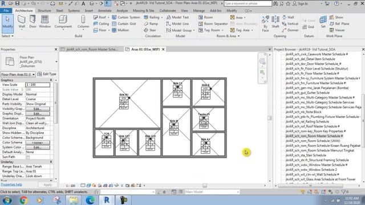Click the opening By Face tool
The width and height of the screenshot is (365, 205).
tap(265, 24)
